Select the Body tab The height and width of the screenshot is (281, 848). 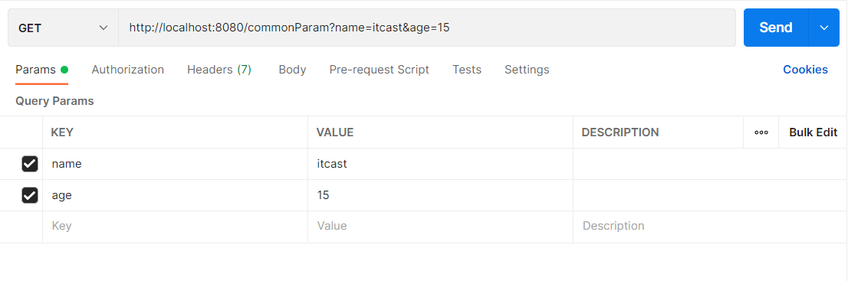[293, 70]
